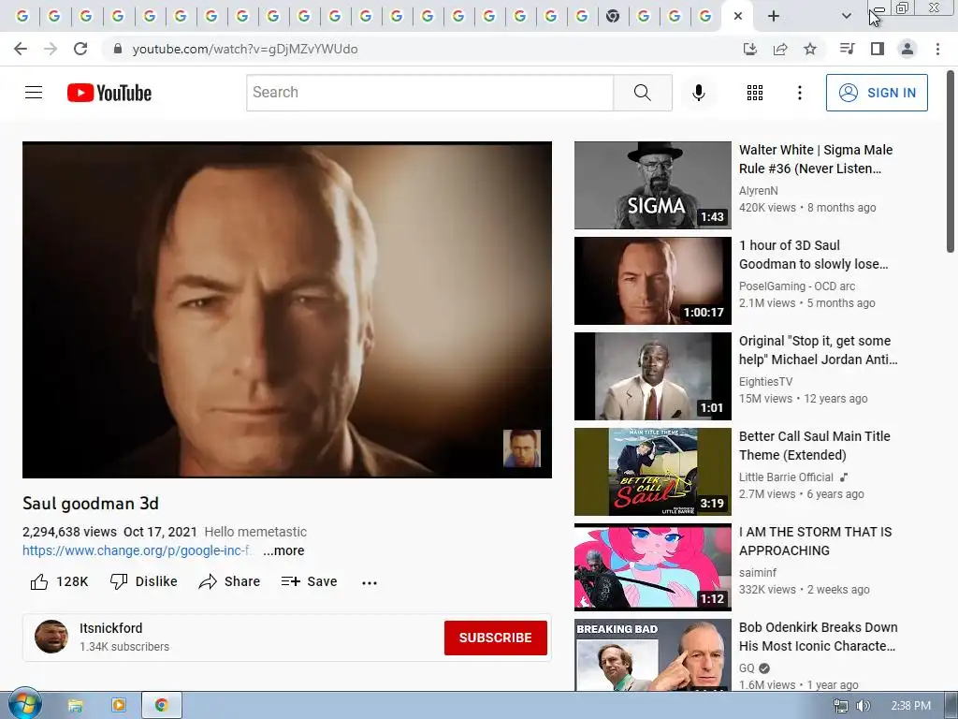The height and width of the screenshot is (719, 958).
Task: Open YouTube settings three-dot menu
Action: [799, 93]
